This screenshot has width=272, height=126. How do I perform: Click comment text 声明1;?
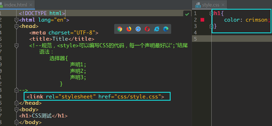pyautogui.click(x=78, y=65)
